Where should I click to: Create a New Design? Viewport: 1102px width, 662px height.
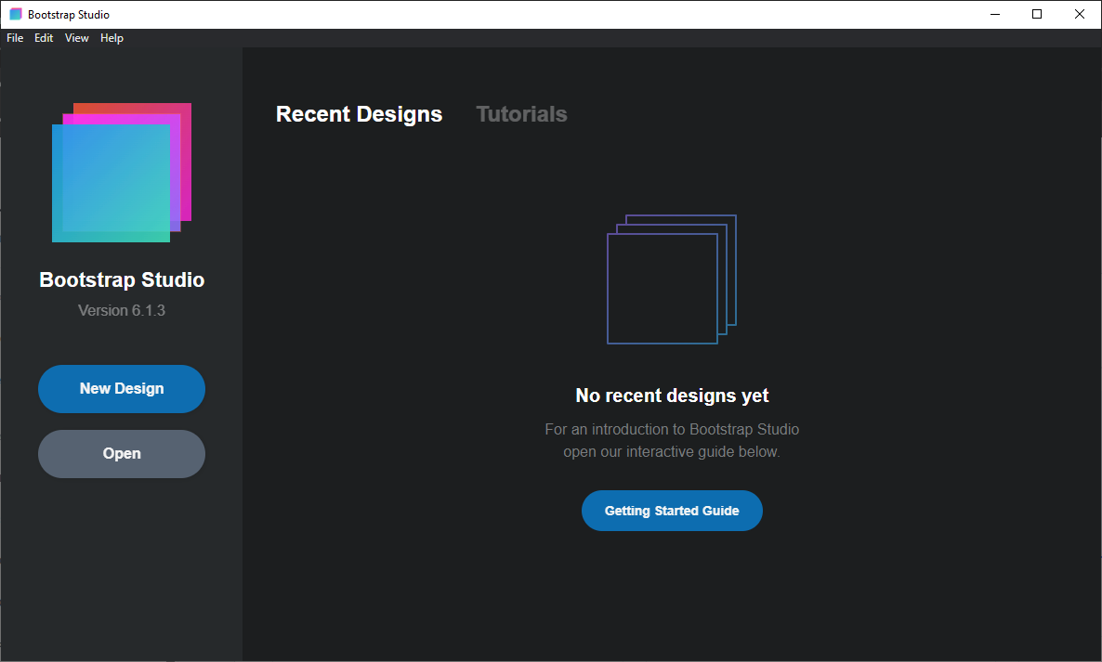point(121,388)
